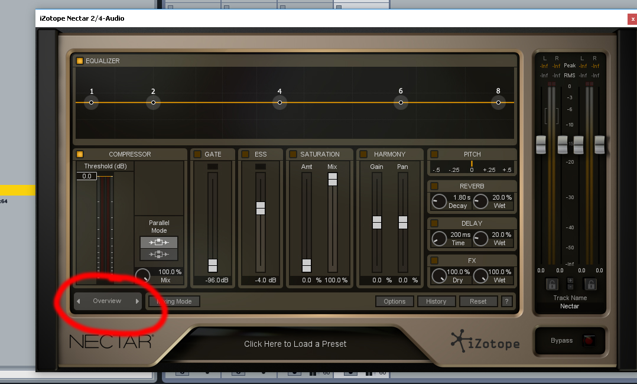Image resolution: width=637 pixels, height=384 pixels.
Task: Click the compressor Mix knob
Action: click(142, 276)
